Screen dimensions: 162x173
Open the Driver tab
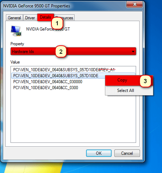click(x=30, y=18)
